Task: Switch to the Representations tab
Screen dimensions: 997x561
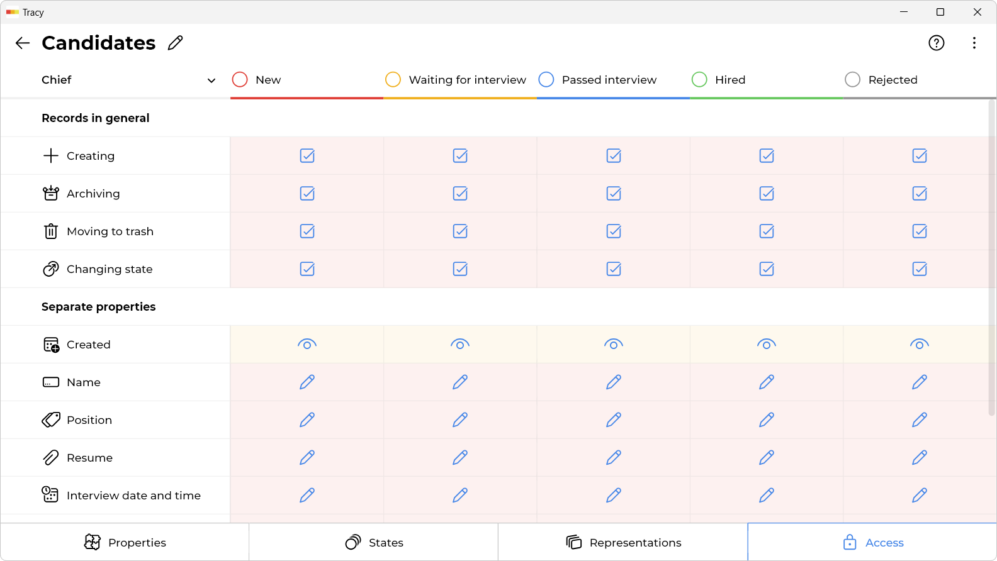Action: pyautogui.click(x=623, y=542)
